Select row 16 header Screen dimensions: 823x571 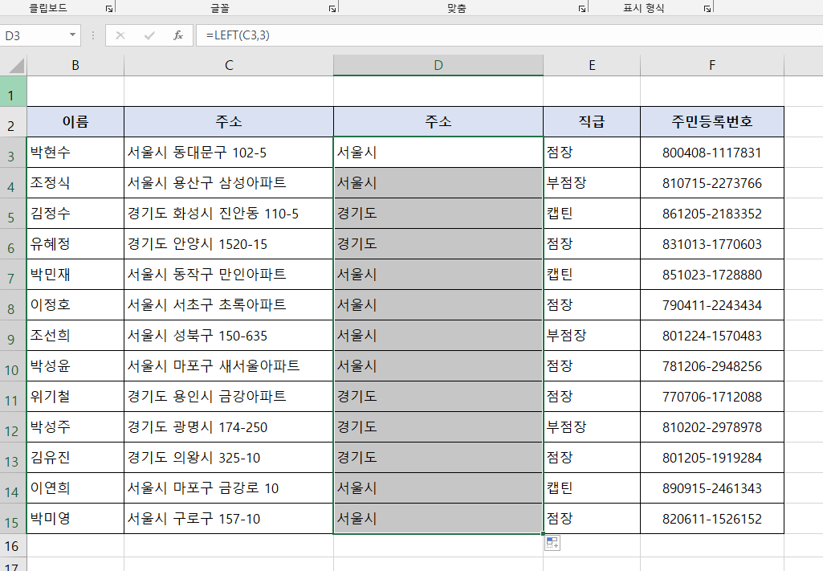tap(13, 546)
